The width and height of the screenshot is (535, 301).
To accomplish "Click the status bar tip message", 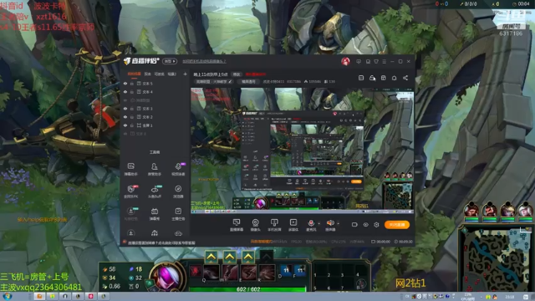I will click(x=161, y=242).
